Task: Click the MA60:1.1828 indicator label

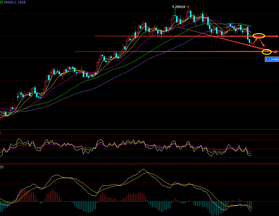Action: coord(15,2)
